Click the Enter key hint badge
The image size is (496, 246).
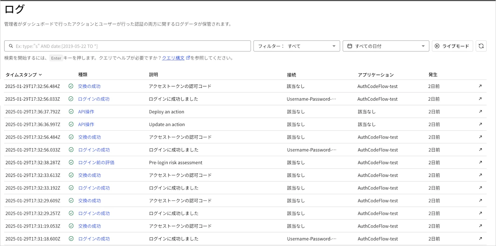pyautogui.click(x=56, y=58)
